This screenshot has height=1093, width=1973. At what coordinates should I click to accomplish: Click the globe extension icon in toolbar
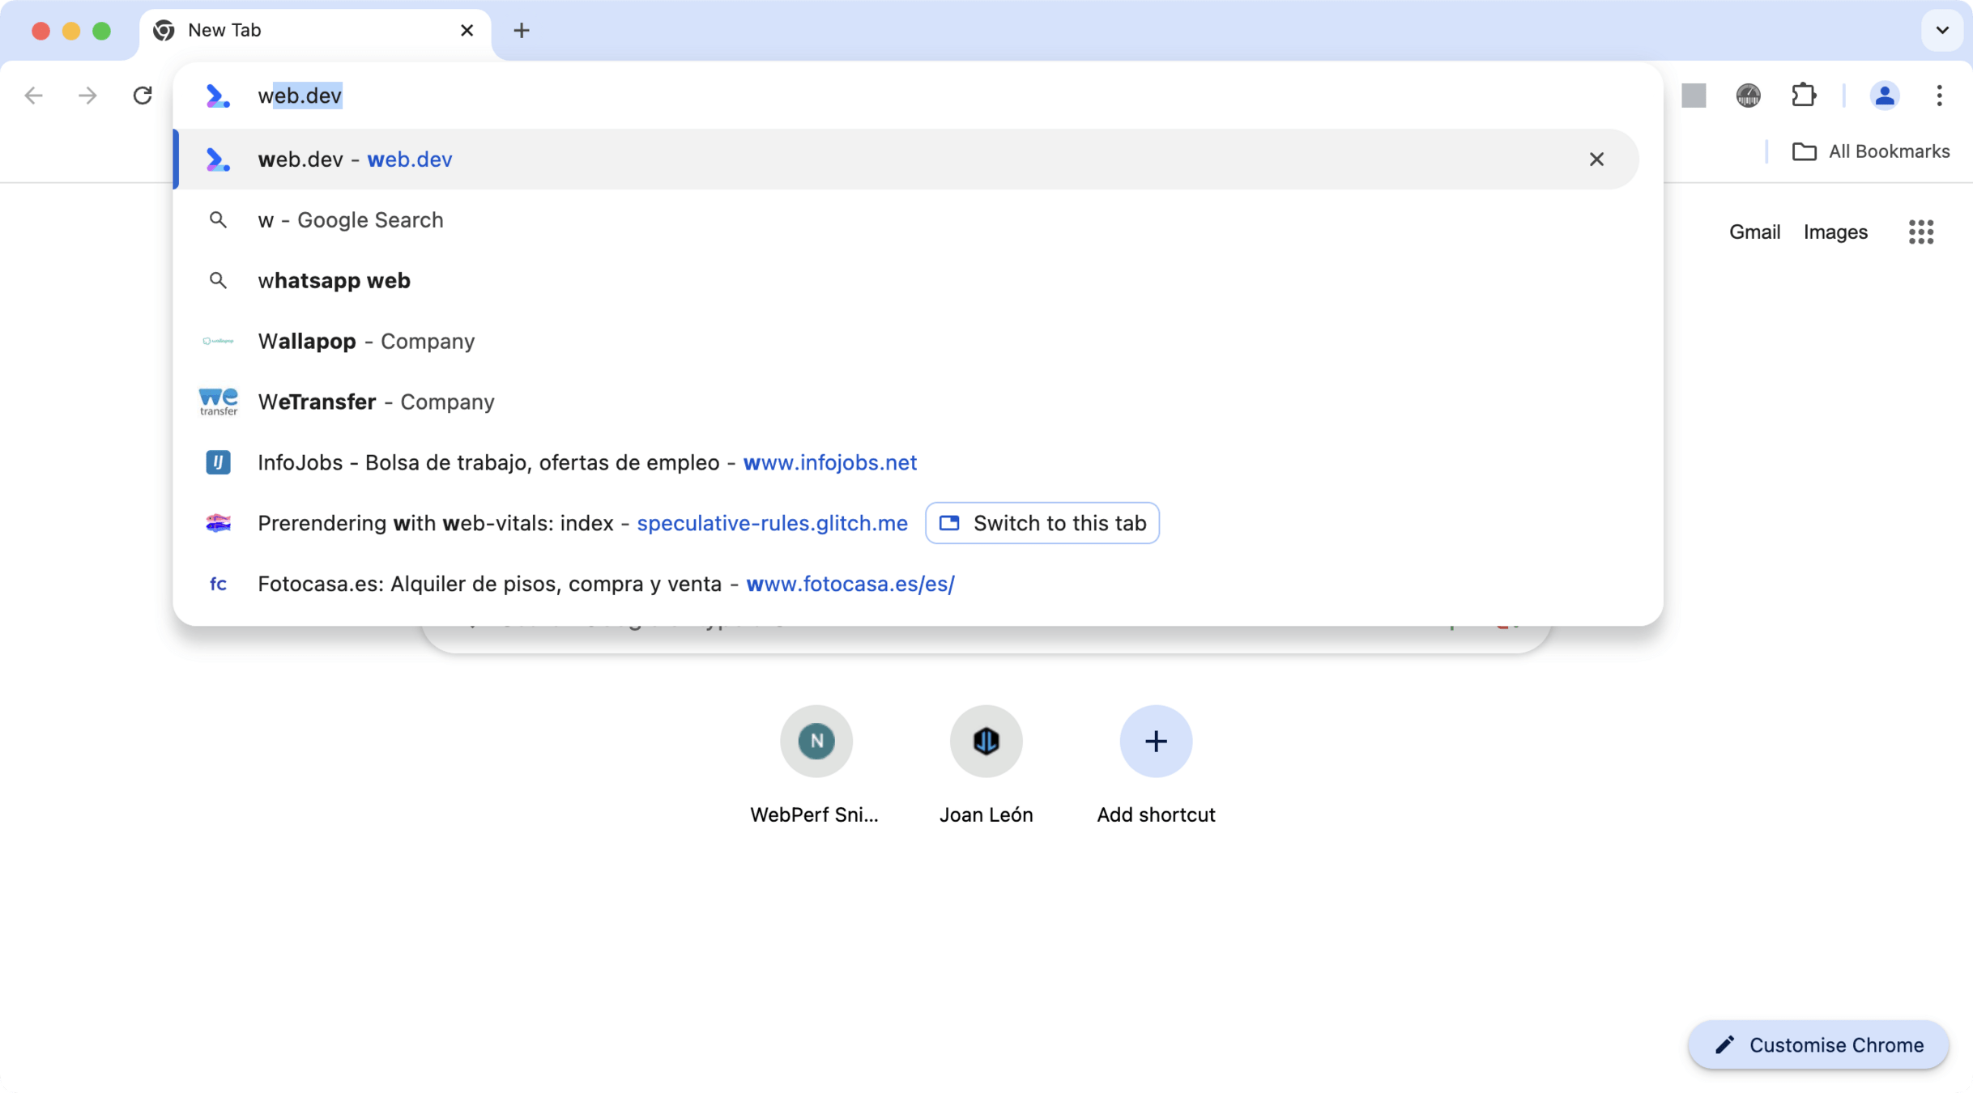coord(1748,96)
